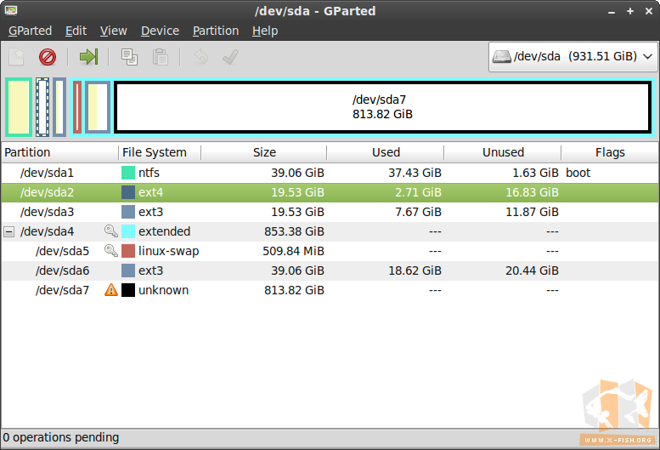Select the /dev/sda3 partition row
Image resolution: width=660 pixels, height=450 pixels.
tap(330, 212)
